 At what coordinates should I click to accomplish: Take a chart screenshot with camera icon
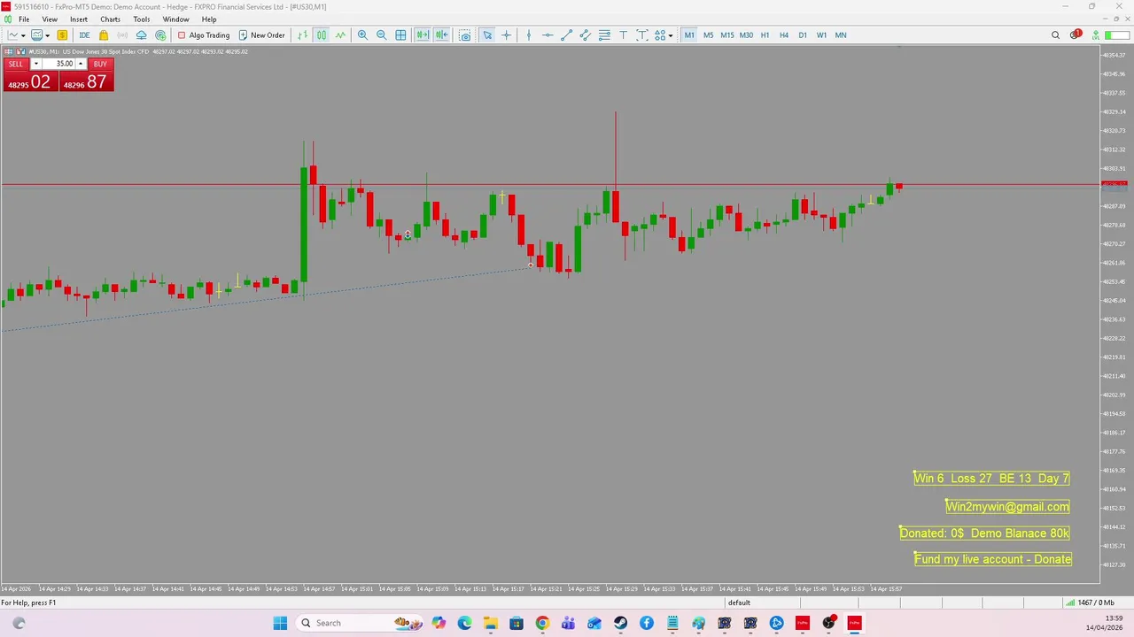tap(465, 35)
